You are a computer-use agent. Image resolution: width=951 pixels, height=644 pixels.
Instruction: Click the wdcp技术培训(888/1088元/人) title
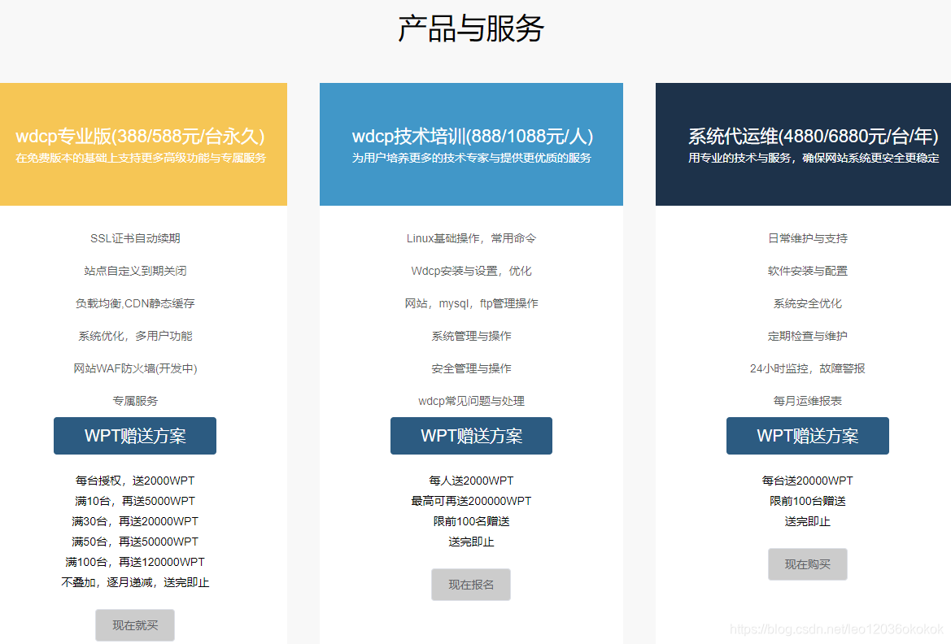click(473, 136)
